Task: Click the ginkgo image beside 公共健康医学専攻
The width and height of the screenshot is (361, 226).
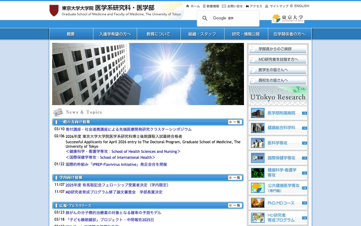Action: tap(257, 188)
